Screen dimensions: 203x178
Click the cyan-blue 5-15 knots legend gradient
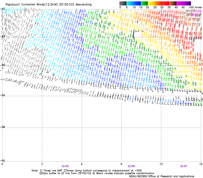point(134,3)
